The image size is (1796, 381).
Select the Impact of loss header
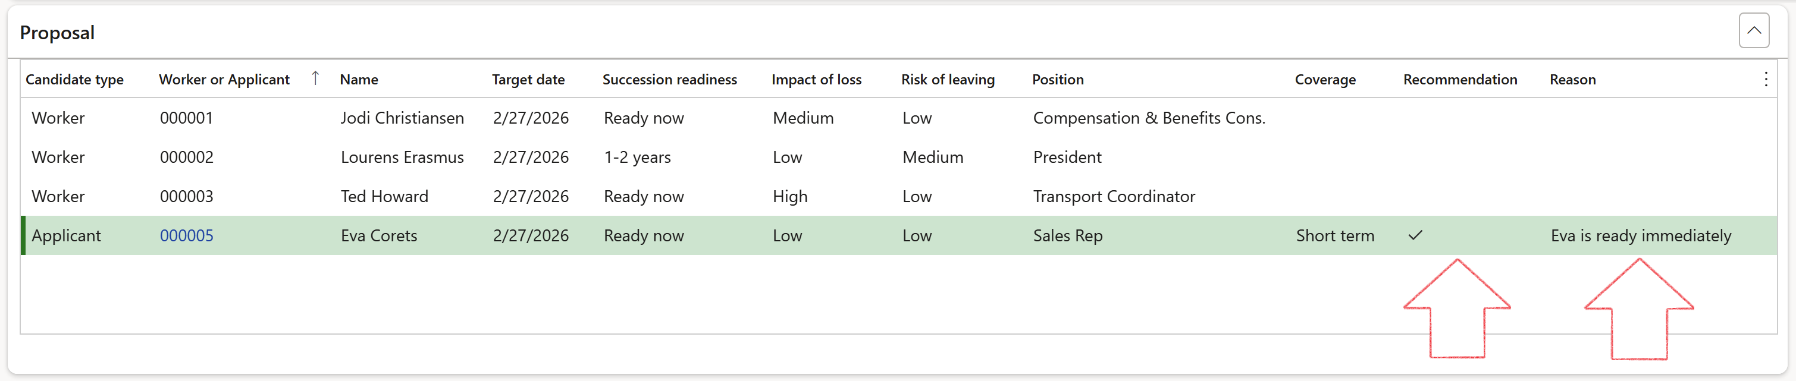pyautogui.click(x=816, y=80)
